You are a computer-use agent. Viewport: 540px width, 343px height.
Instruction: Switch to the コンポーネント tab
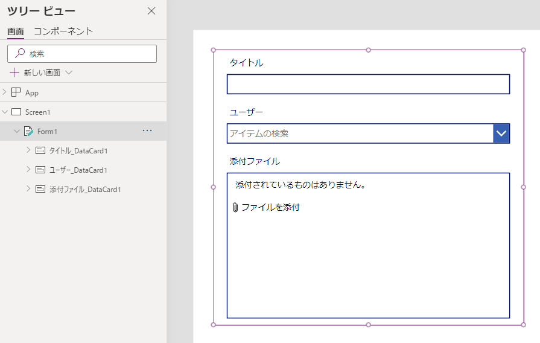pyautogui.click(x=63, y=31)
